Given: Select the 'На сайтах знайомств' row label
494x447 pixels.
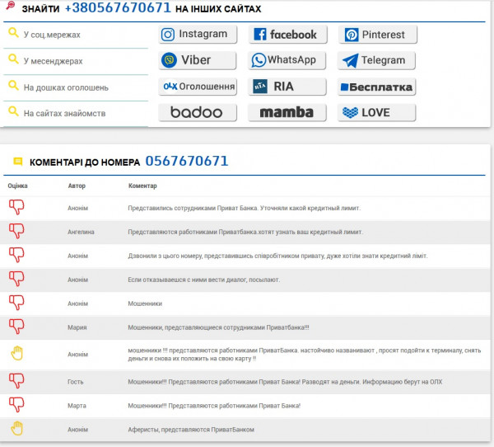Looking at the screenshot, I should coord(64,113).
